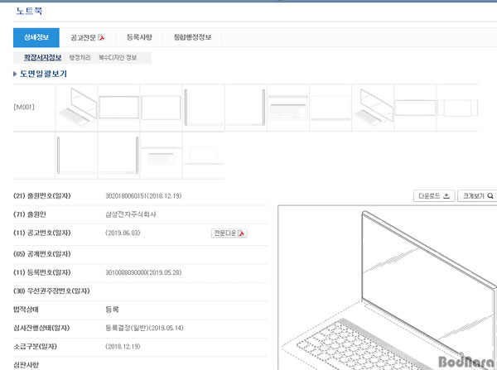Open the third M001 drawing thumbnail
The height and width of the screenshot is (370, 497).
[x=161, y=108]
